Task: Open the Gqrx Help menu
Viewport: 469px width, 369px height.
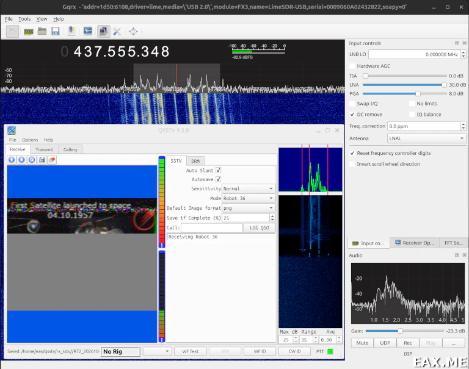Action: pyautogui.click(x=59, y=19)
